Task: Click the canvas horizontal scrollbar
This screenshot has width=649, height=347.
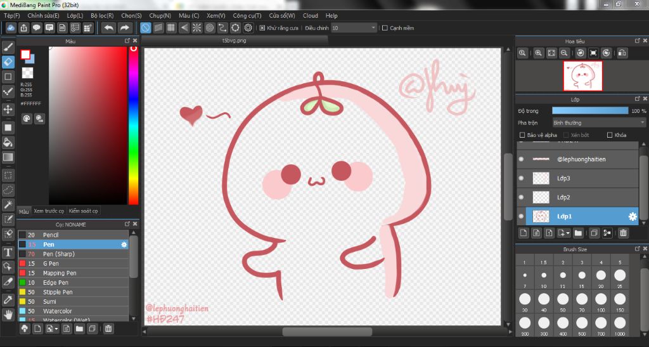Action: click(x=327, y=332)
